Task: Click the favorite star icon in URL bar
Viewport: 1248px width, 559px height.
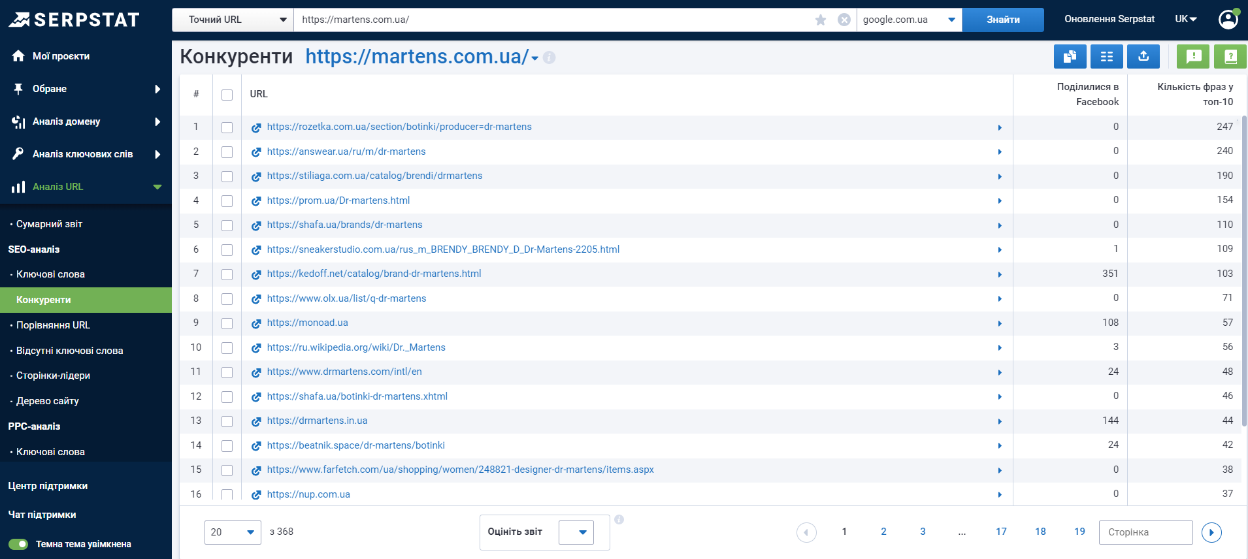Action: coord(821,20)
